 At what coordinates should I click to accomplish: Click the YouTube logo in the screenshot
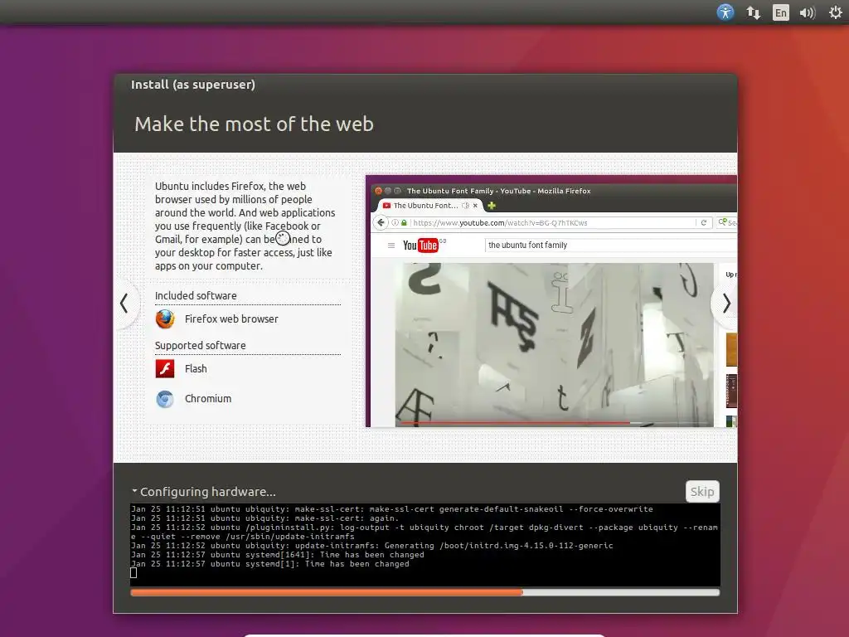420,246
